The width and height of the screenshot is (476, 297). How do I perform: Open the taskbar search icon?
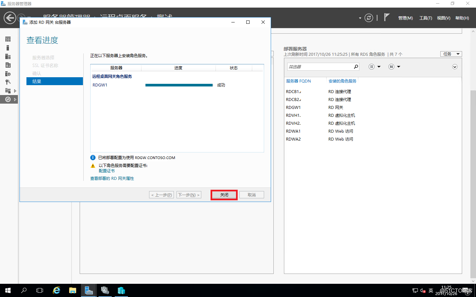pos(24,290)
